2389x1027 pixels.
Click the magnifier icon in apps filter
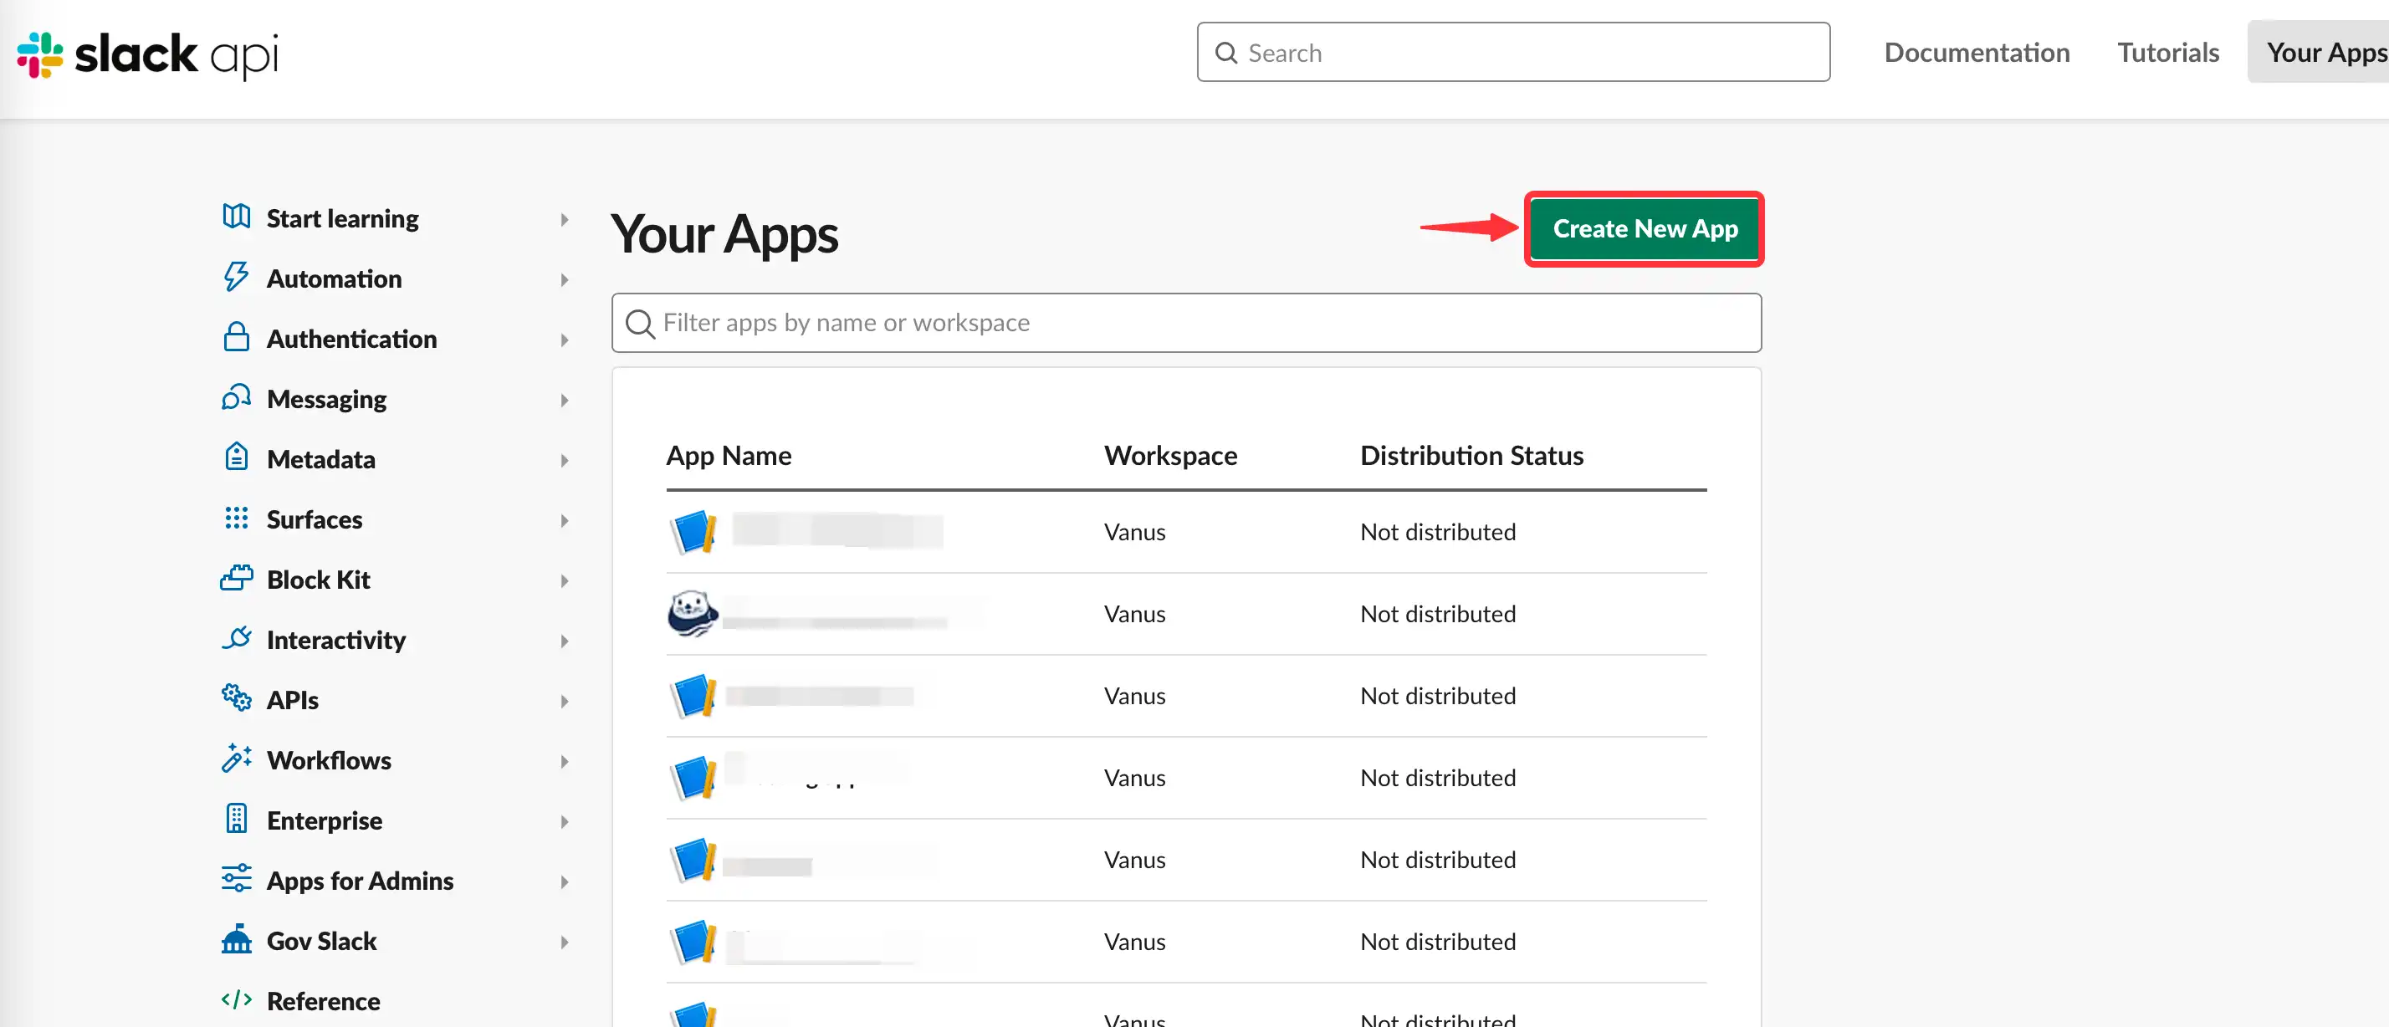tap(640, 324)
